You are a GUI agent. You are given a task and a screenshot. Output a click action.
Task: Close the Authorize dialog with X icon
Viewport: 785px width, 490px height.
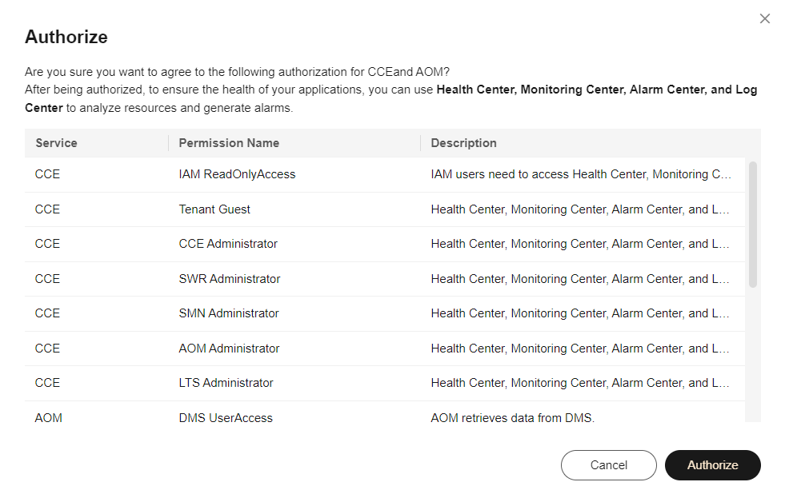tap(764, 18)
